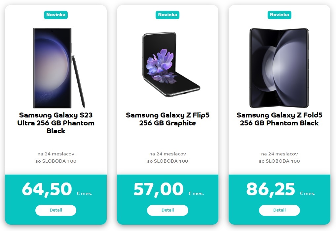The height and width of the screenshot is (231, 336).
Task: Open the Samsung Galaxy S23 Ultra 256 GB title
Action: point(56,123)
